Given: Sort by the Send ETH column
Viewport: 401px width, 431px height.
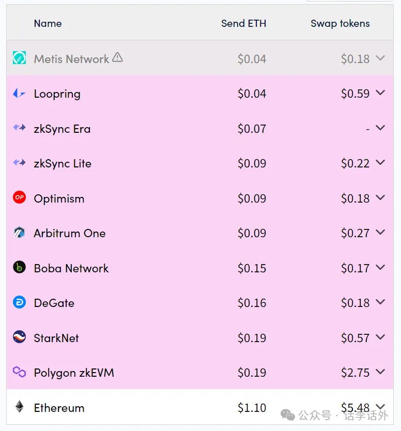Looking at the screenshot, I should pyautogui.click(x=243, y=23).
